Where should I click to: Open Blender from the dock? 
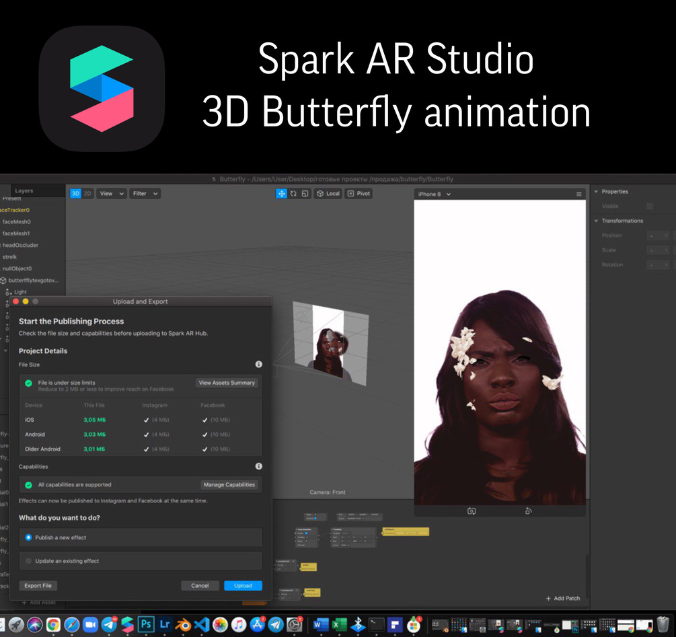(183, 624)
